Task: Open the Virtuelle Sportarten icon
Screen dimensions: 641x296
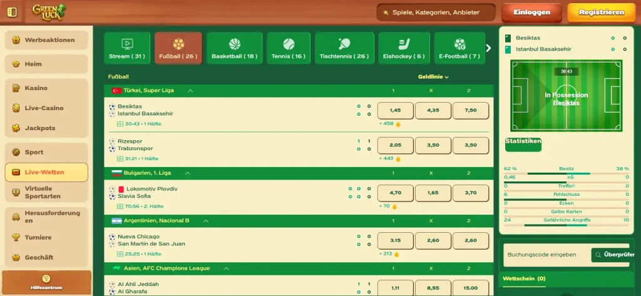Action: pyautogui.click(x=16, y=193)
